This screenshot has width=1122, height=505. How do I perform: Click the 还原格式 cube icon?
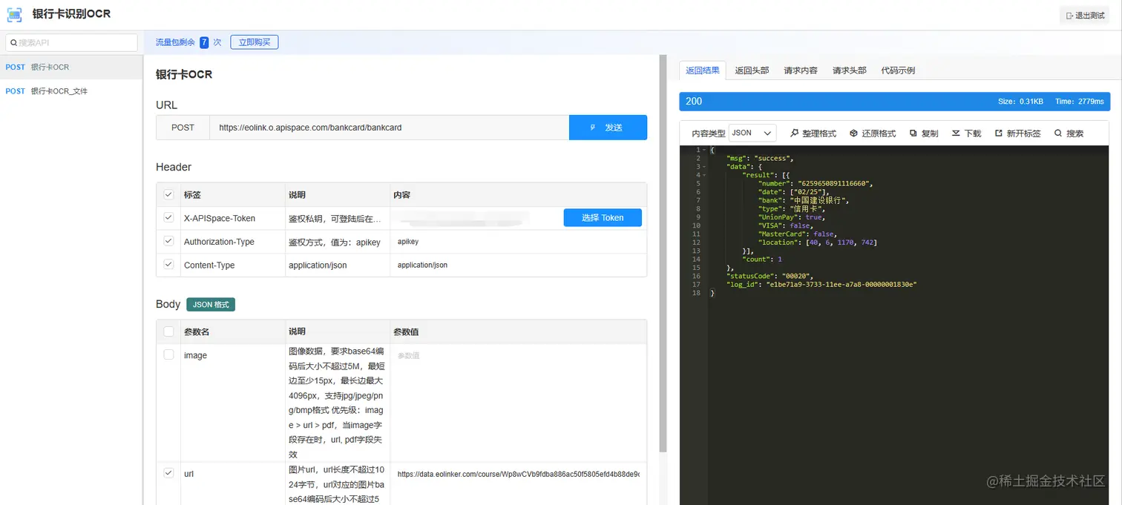click(854, 133)
